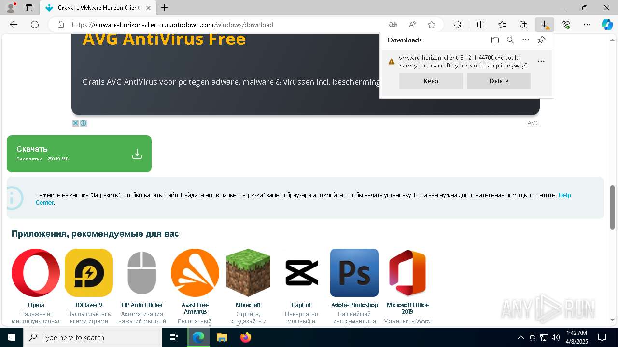Open Microsoft Edge from the taskbar
The image size is (618, 347).
[x=198, y=337]
